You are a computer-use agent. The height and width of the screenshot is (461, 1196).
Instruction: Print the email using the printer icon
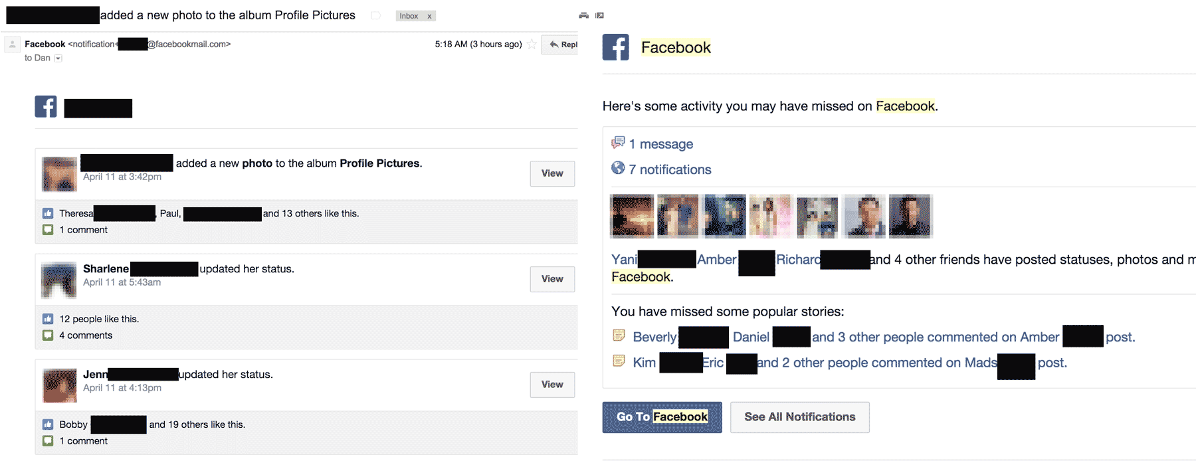[583, 15]
